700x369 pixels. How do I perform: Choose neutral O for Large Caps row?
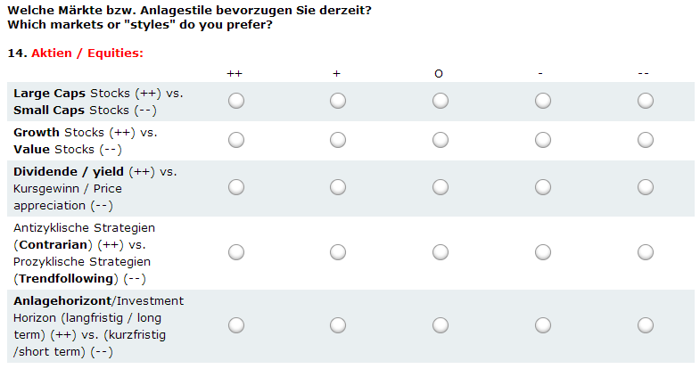(441, 101)
